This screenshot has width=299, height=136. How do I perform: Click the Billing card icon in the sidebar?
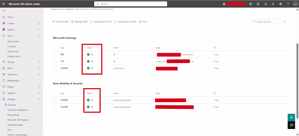point(4,87)
